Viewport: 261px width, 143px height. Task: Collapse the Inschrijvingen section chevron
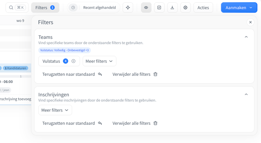click(x=246, y=94)
